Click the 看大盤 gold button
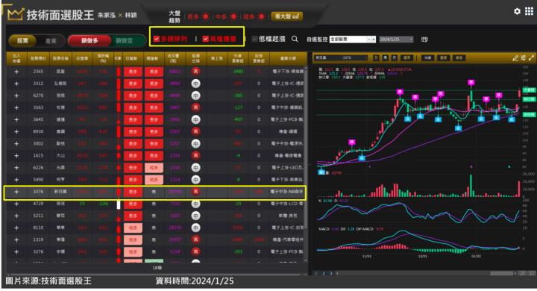This screenshot has height=291, width=537. click(286, 16)
